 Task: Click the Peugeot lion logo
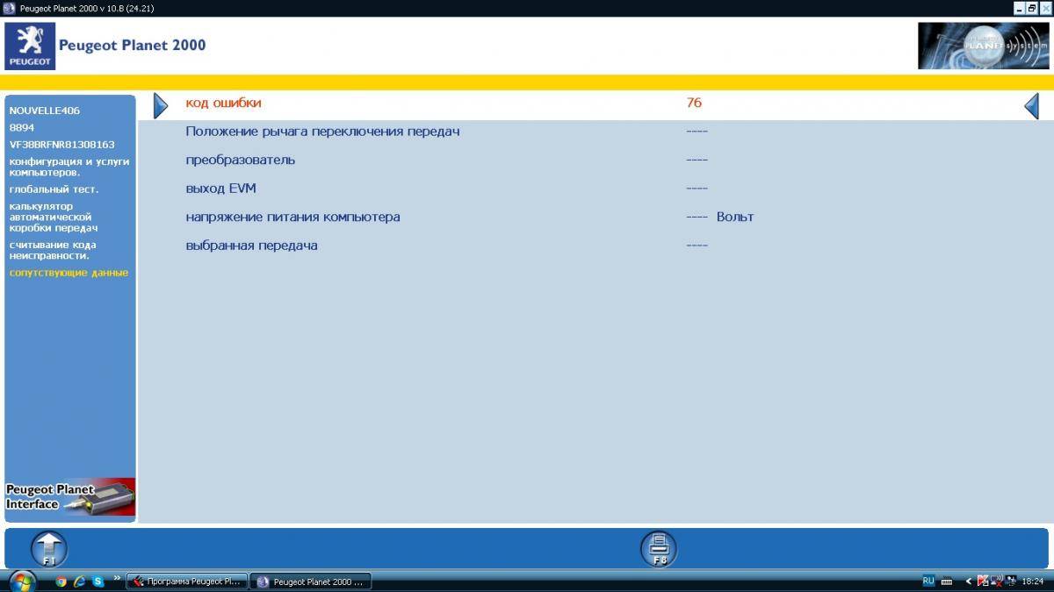(30, 46)
